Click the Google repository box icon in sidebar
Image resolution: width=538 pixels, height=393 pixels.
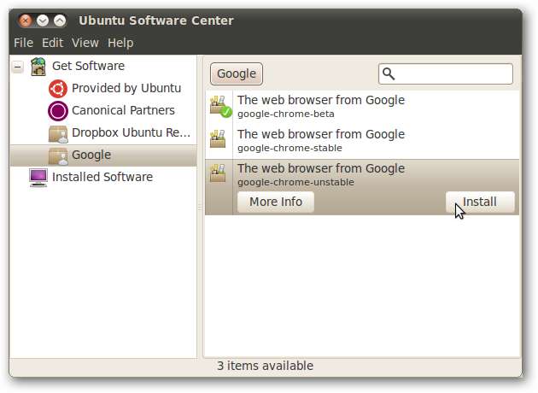pyautogui.click(x=58, y=155)
